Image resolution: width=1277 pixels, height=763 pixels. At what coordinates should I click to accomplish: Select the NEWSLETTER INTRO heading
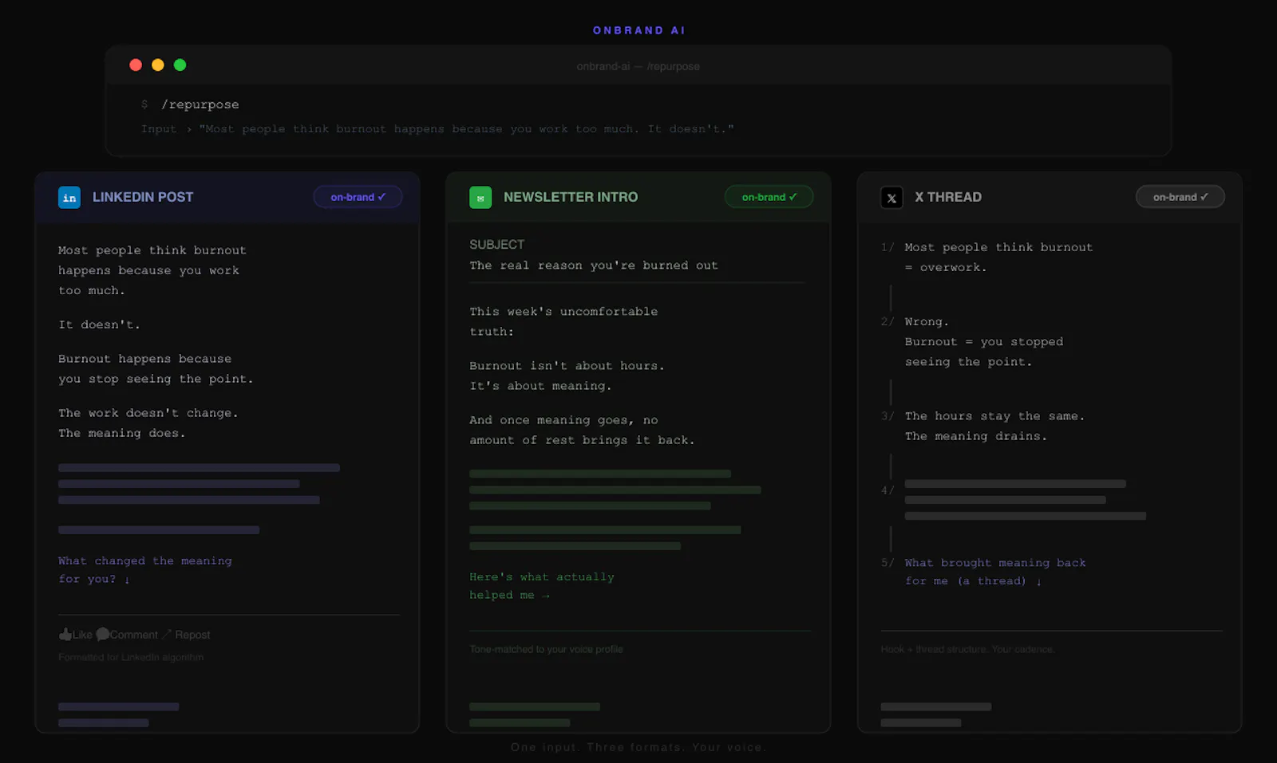[x=571, y=197]
